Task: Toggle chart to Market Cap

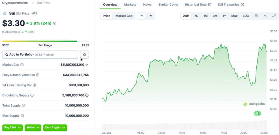Action: (x=124, y=16)
